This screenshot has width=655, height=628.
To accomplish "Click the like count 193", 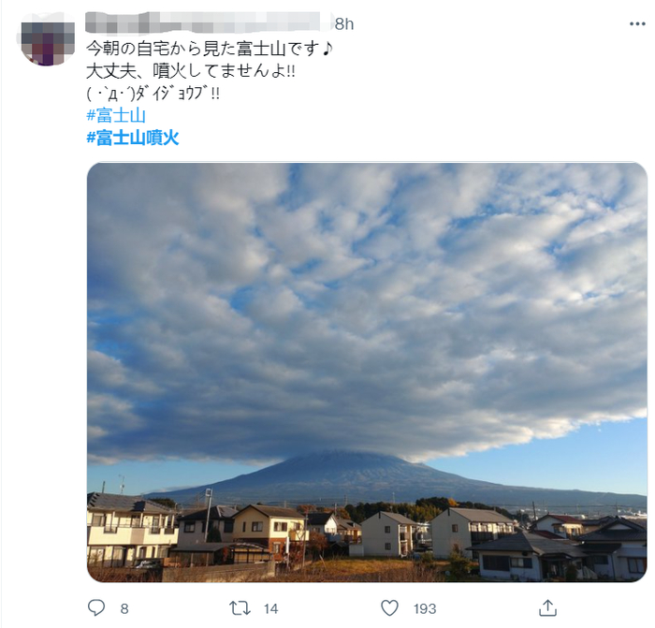I will point(425,608).
